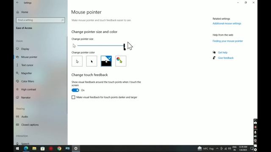Show hidden system tray icons
Screen dimensions: 271x152
click(x=217, y=149)
